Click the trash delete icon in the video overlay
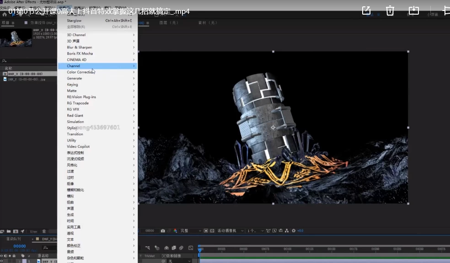Viewport: 450px width, 263px height. 390,11
